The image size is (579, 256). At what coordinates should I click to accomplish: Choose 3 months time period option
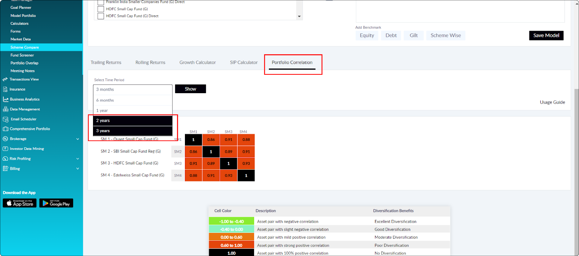[133, 90]
